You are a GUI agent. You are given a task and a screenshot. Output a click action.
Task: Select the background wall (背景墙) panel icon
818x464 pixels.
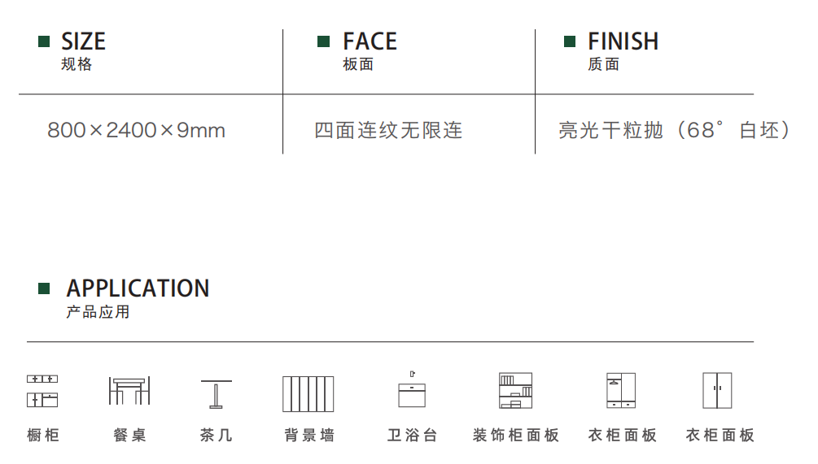[308, 393]
